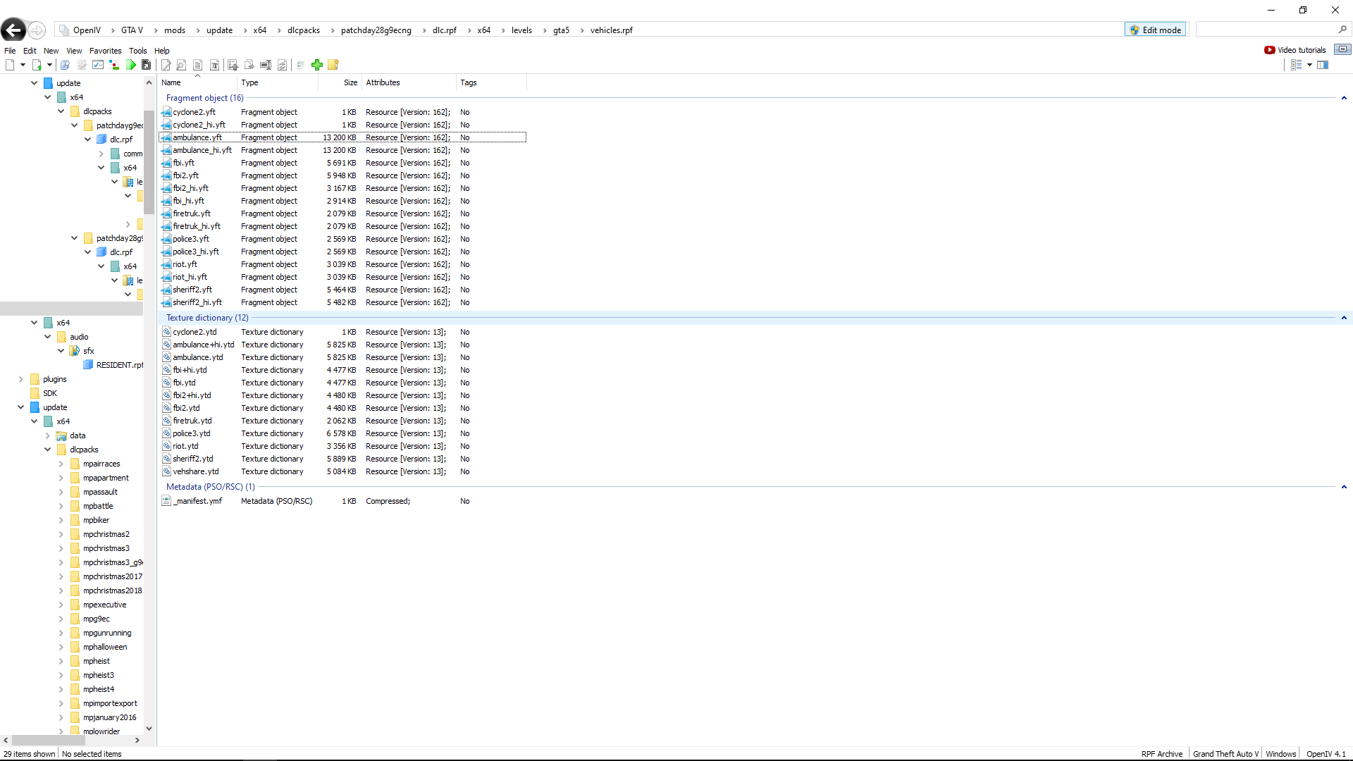Open the Favorites menu
Image resolution: width=1353 pixels, height=761 pixels.
point(105,51)
